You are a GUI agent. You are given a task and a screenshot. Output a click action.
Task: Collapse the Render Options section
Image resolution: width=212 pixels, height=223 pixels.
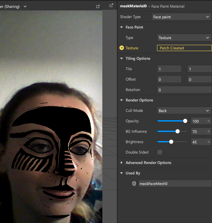(121, 100)
